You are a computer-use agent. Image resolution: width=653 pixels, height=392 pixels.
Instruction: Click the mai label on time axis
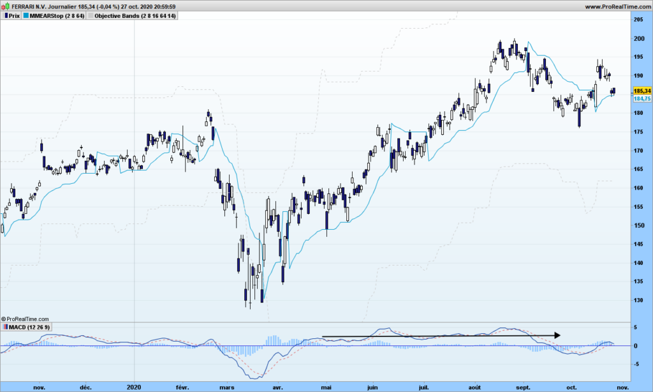click(326, 388)
